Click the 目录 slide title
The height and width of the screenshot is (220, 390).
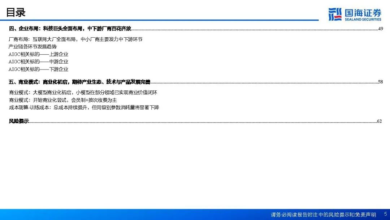(x=16, y=12)
